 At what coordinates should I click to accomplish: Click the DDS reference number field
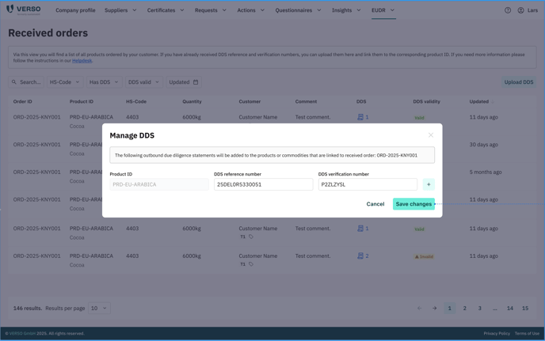[263, 184]
